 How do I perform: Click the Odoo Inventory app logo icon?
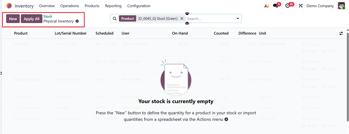(x=9, y=6)
